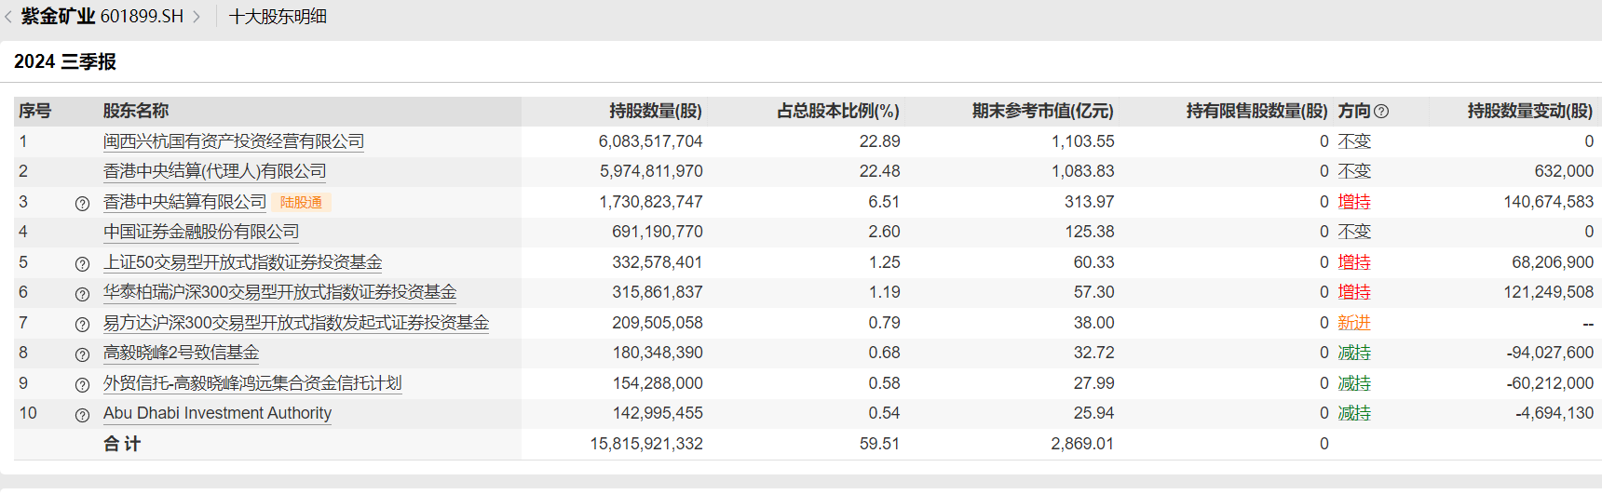
Task: Click info icon beside 易方达沪深300 fund
Action: tap(82, 324)
